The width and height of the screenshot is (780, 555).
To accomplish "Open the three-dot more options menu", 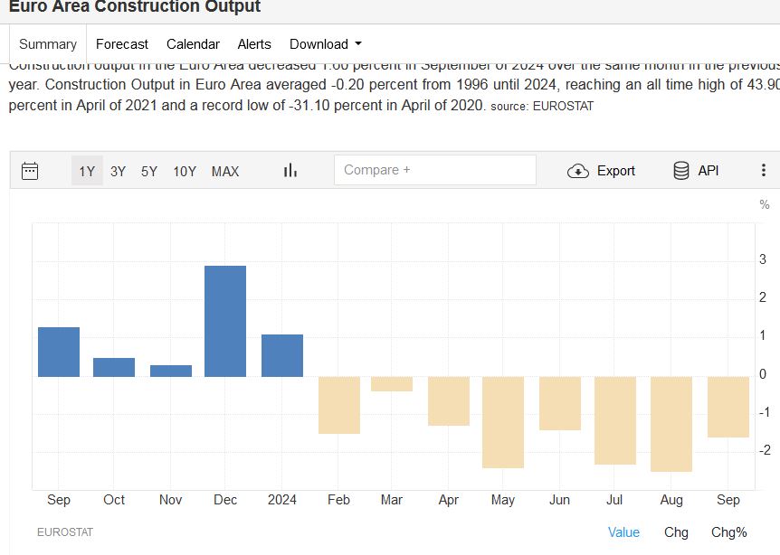I will tap(763, 171).
